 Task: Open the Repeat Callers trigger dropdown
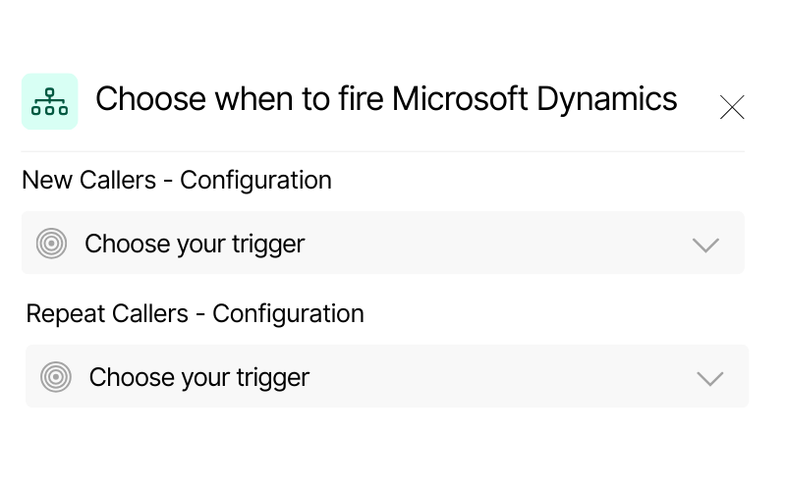coord(386,377)
